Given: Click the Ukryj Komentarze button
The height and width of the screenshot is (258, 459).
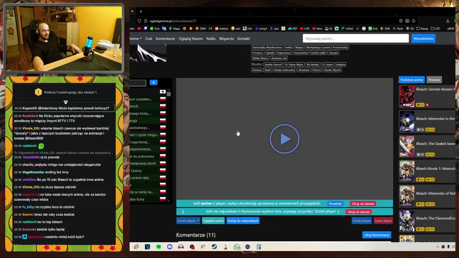Looking at the screenshot, I should (x=377, y=235).
